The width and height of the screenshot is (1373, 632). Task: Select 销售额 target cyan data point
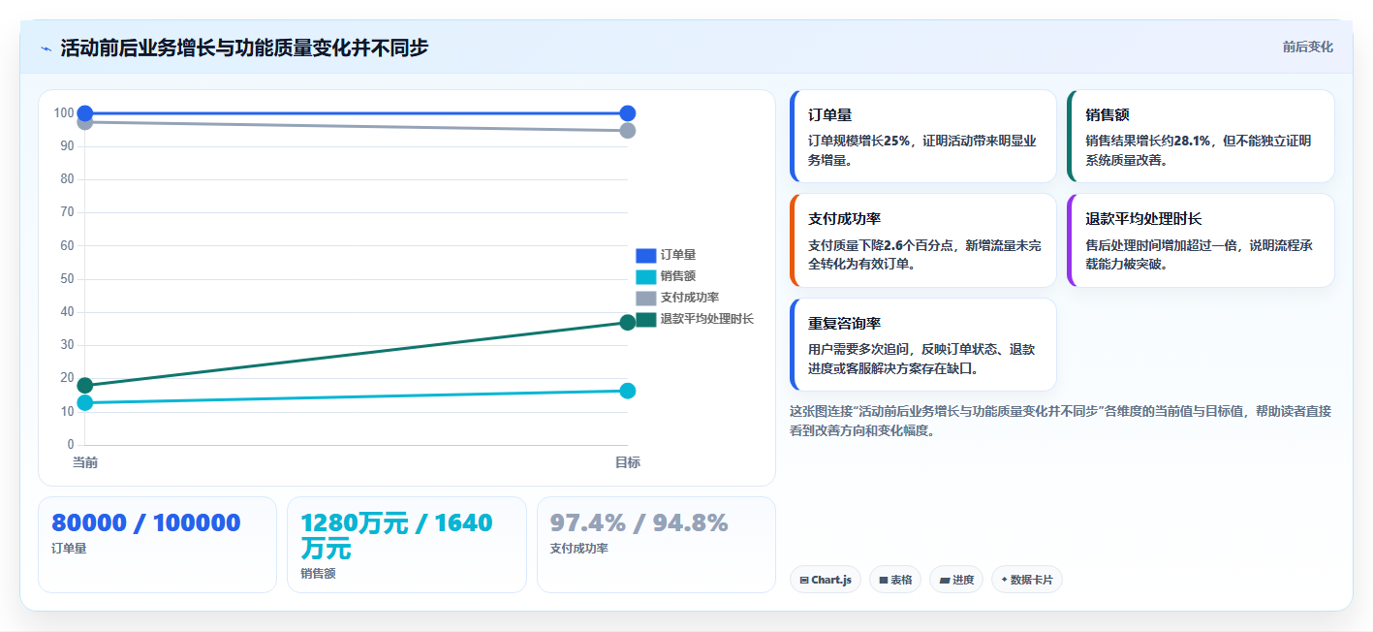click(x=628, y=391)
